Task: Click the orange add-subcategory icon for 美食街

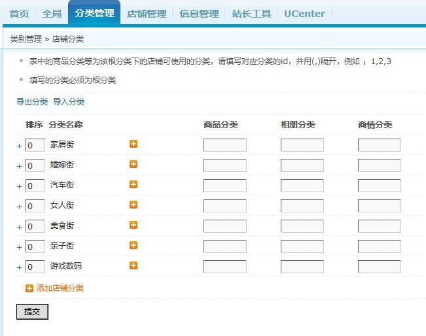Action: pyautogui.click(x=133, y=225)
